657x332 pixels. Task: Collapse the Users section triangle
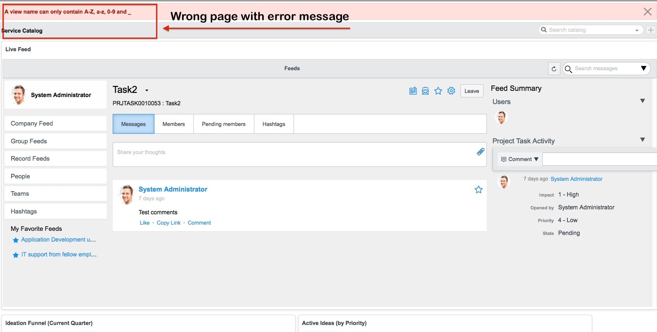(643, 101)
